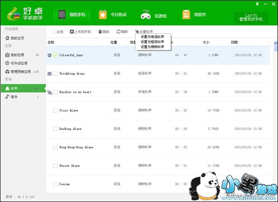Open 音乐 in the sidebar

(15, 97)
